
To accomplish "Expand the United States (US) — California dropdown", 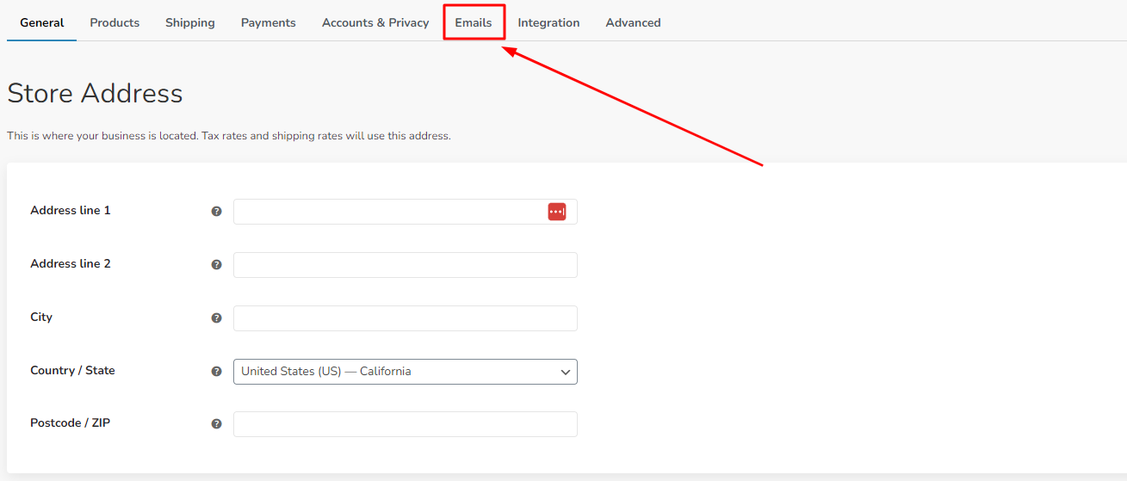I will [x=405, y=372].
